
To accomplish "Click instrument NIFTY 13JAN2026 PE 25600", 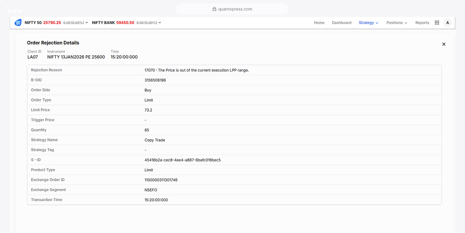I will [76, 57].
